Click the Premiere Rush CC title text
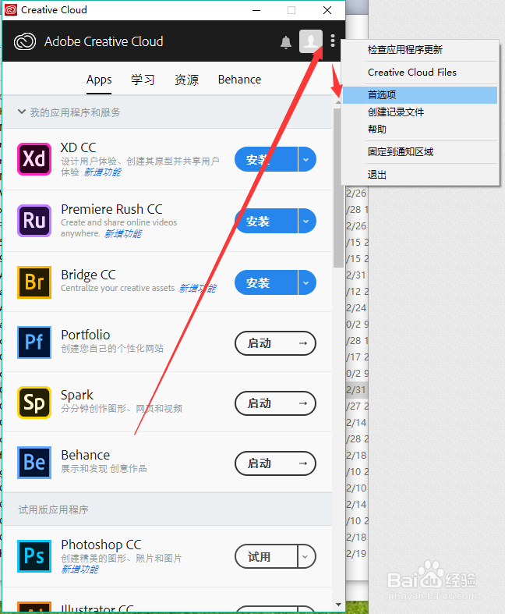The width and height of the screenshot is (505, 614). (x=112, y=210)
